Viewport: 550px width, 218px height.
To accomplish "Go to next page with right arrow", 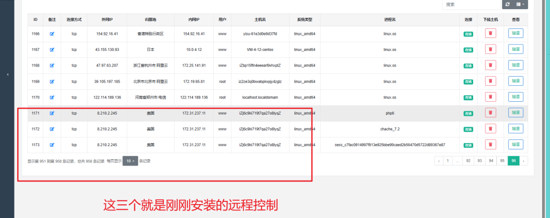I will click(x=523, y=161).
